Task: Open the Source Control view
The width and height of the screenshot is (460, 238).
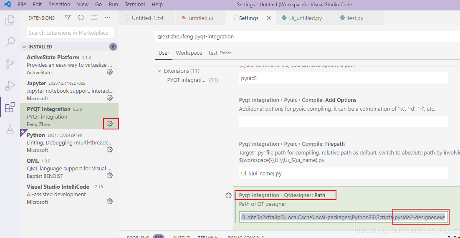Action: click(x=10, y=64)
